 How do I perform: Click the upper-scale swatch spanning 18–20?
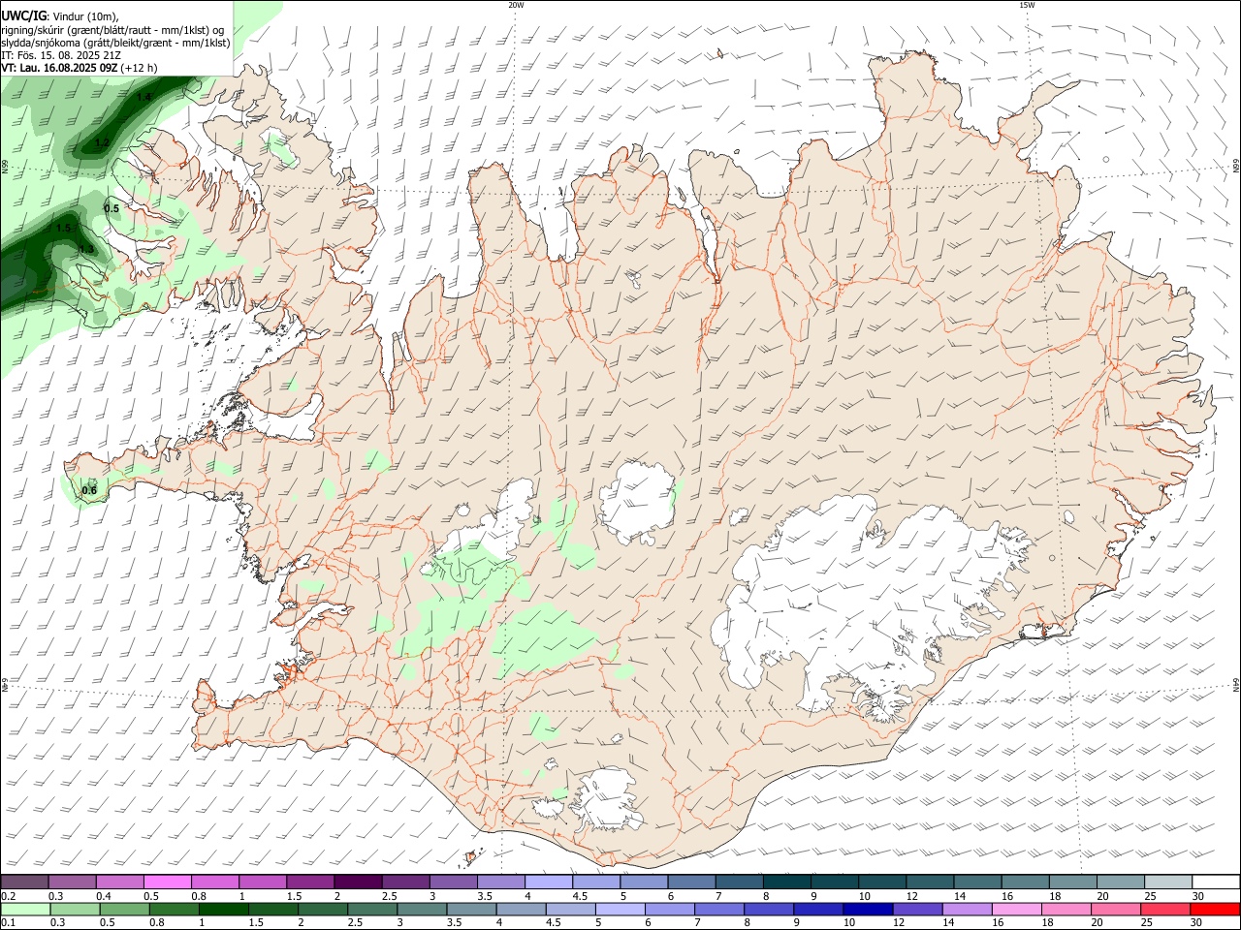(x=1073, y=882)
